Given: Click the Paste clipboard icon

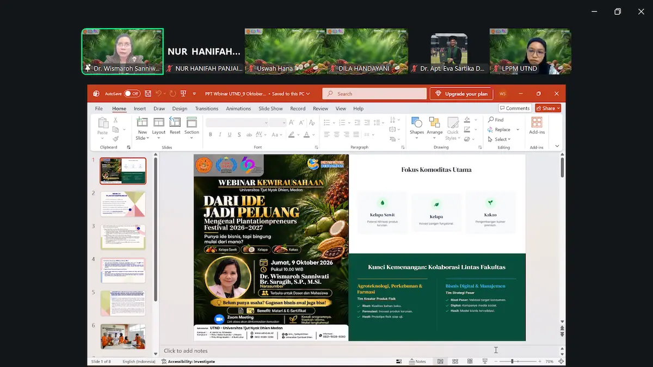Looking at the screenshot, I should tap(102, 123).
